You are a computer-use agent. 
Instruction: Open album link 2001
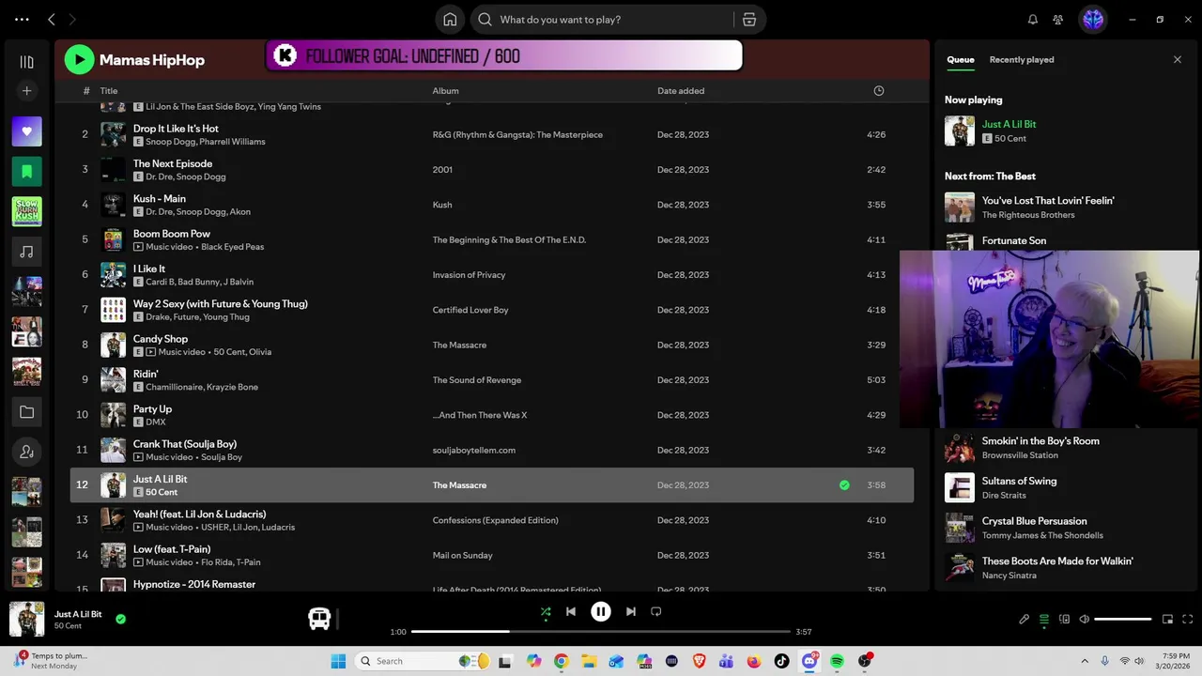(x=442, y=170)
